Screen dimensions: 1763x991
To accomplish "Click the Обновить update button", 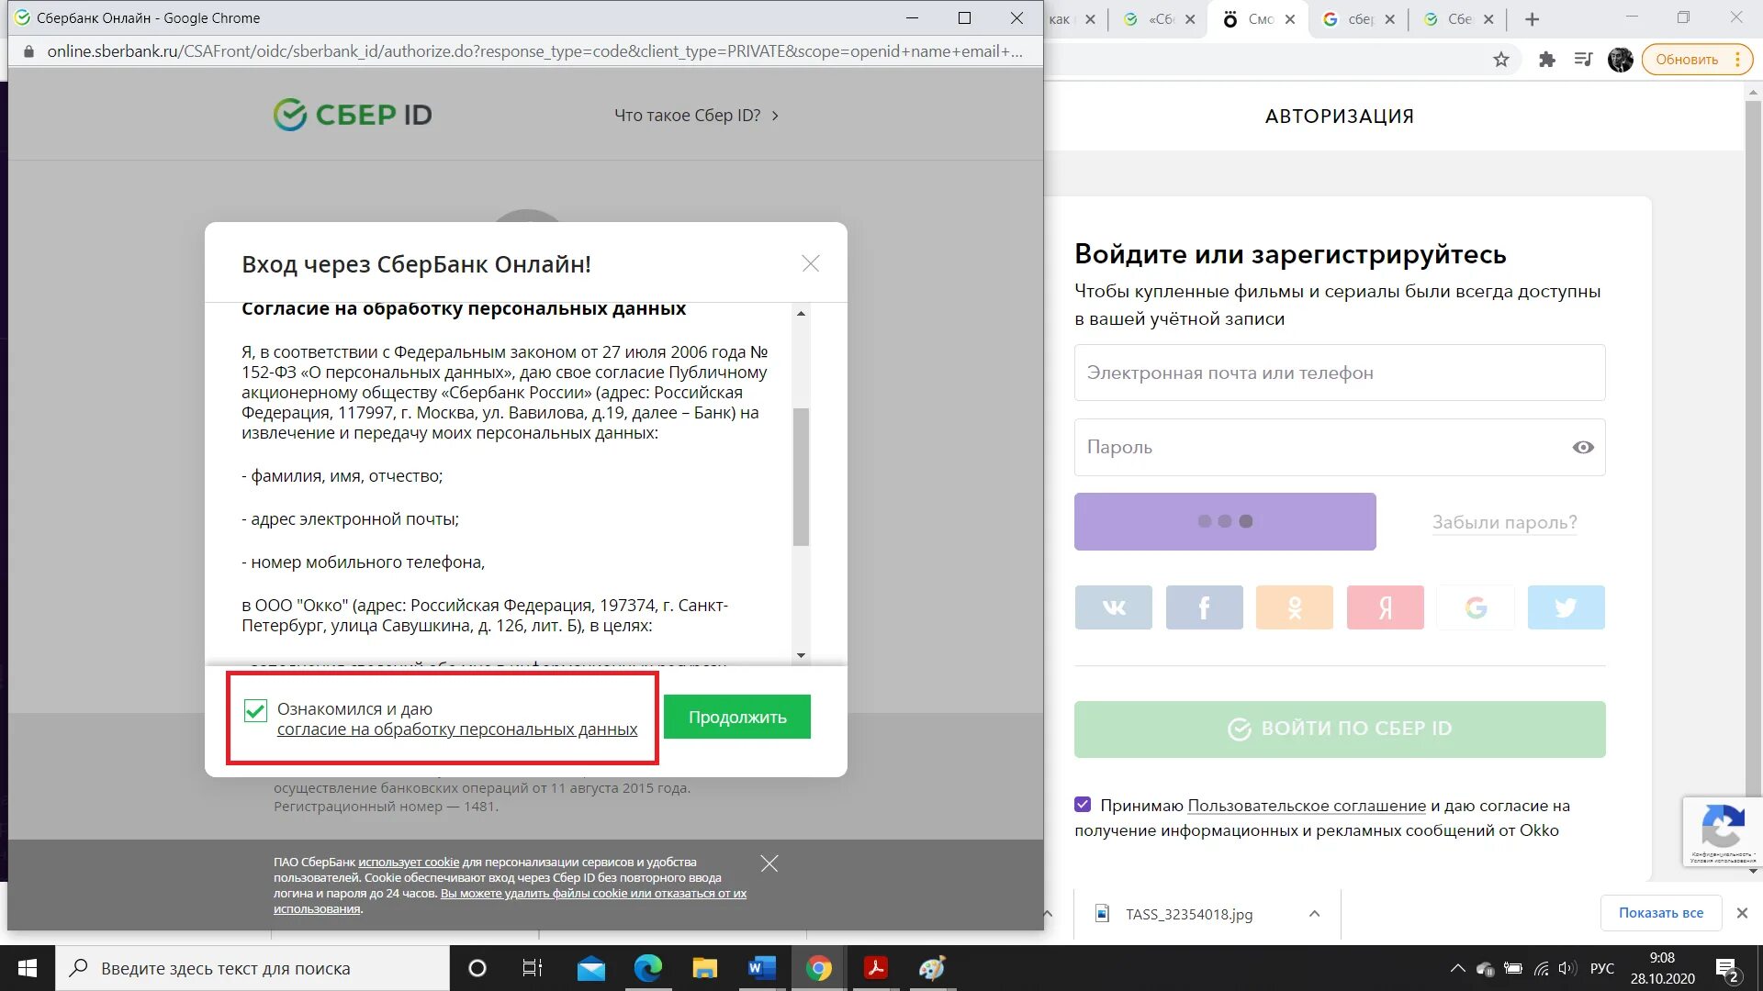I will (1687, 60).
